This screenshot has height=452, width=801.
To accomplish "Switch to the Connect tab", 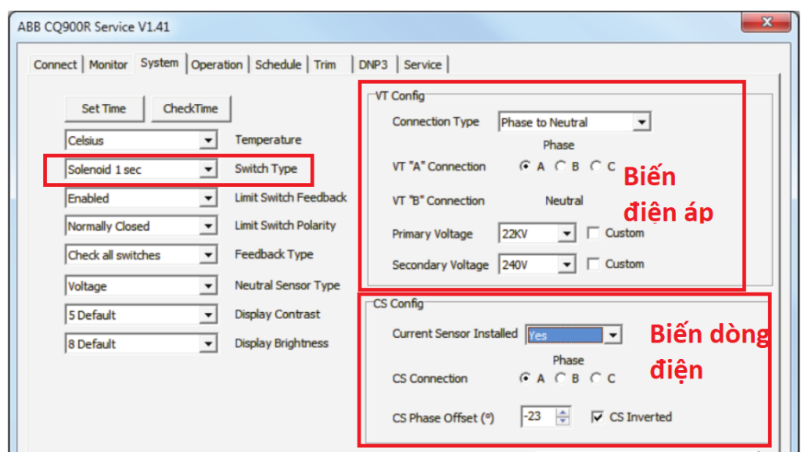I will pyautogui.click(x=55, y=65).
